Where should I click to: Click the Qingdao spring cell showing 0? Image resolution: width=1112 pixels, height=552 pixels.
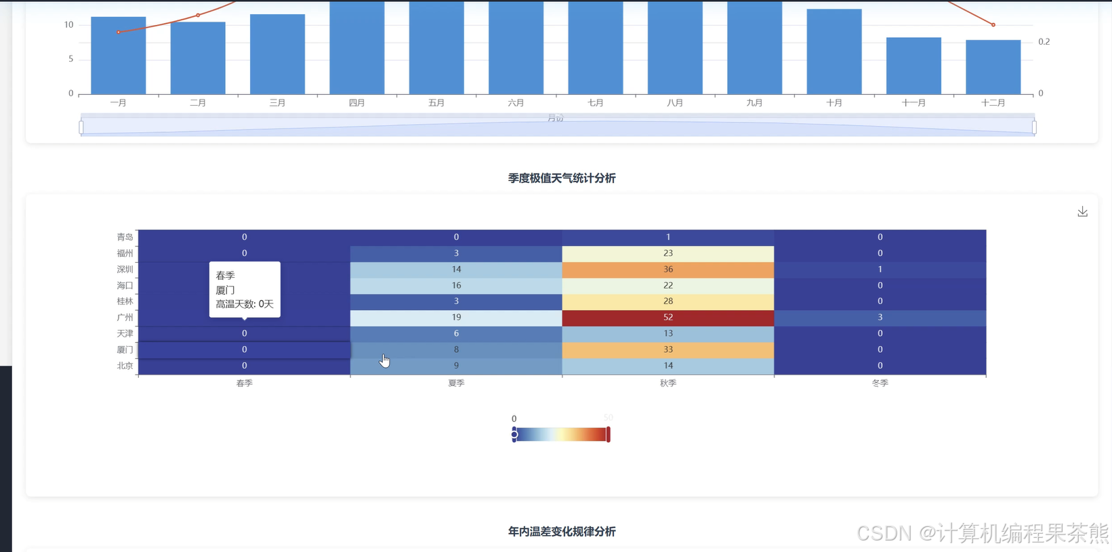pyautogui.click(x=245, y=237)
